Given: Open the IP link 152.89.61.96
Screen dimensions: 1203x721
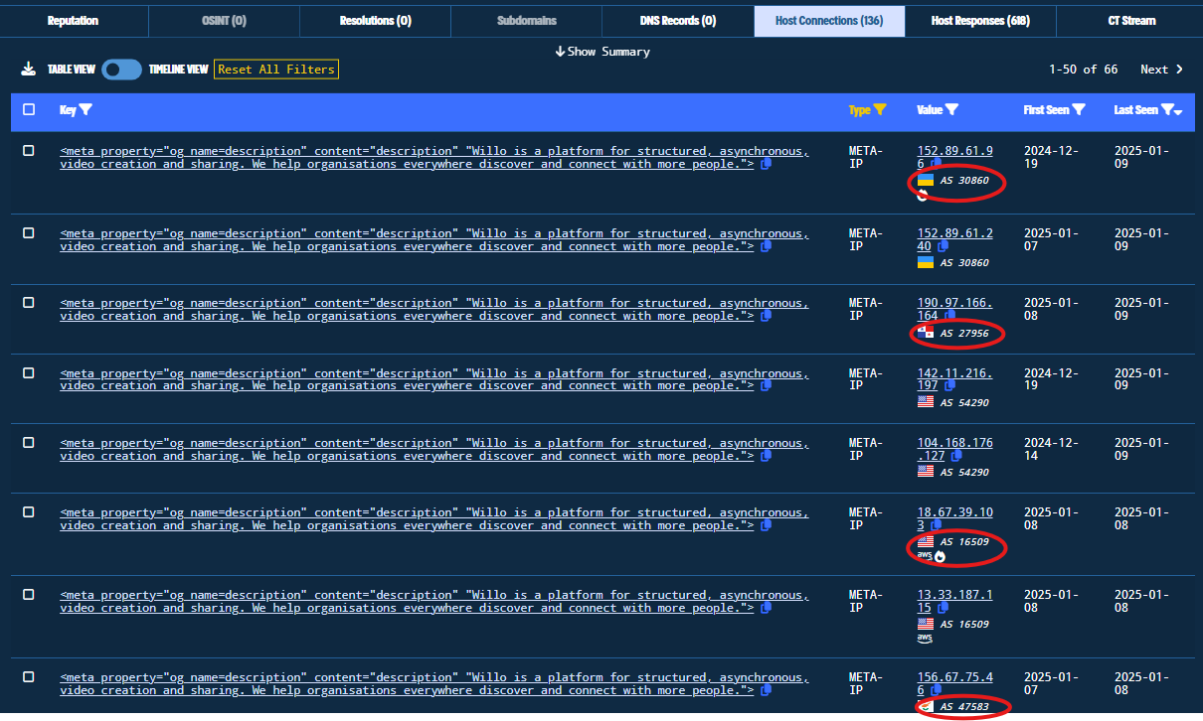Looking at the screenshot, I should coord(954,157).
